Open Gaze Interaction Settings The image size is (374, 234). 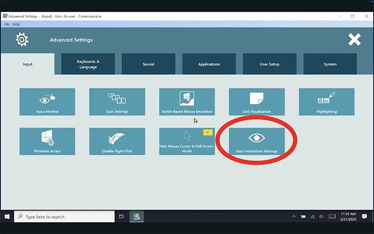click(x=257, y=141)
